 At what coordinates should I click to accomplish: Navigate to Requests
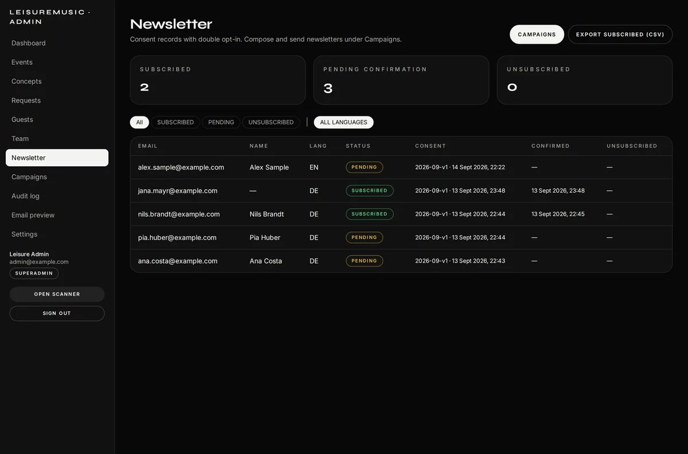[57, 100]
